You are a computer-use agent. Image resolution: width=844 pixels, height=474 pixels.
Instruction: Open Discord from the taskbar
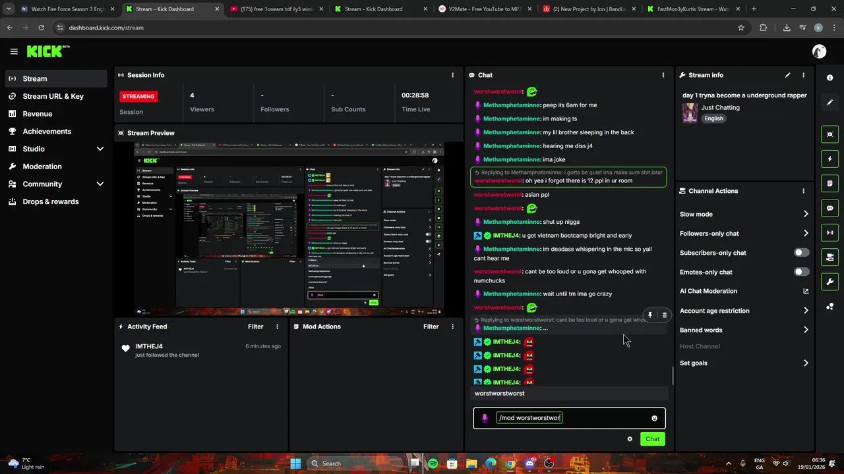[529, 463]
